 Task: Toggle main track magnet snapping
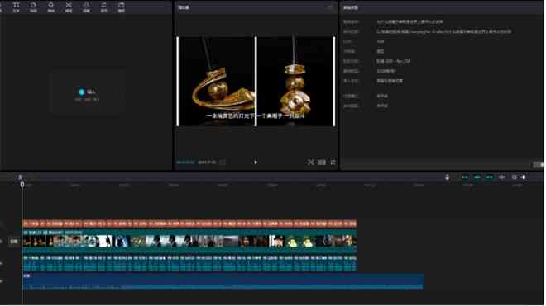[x=465, y=177]
